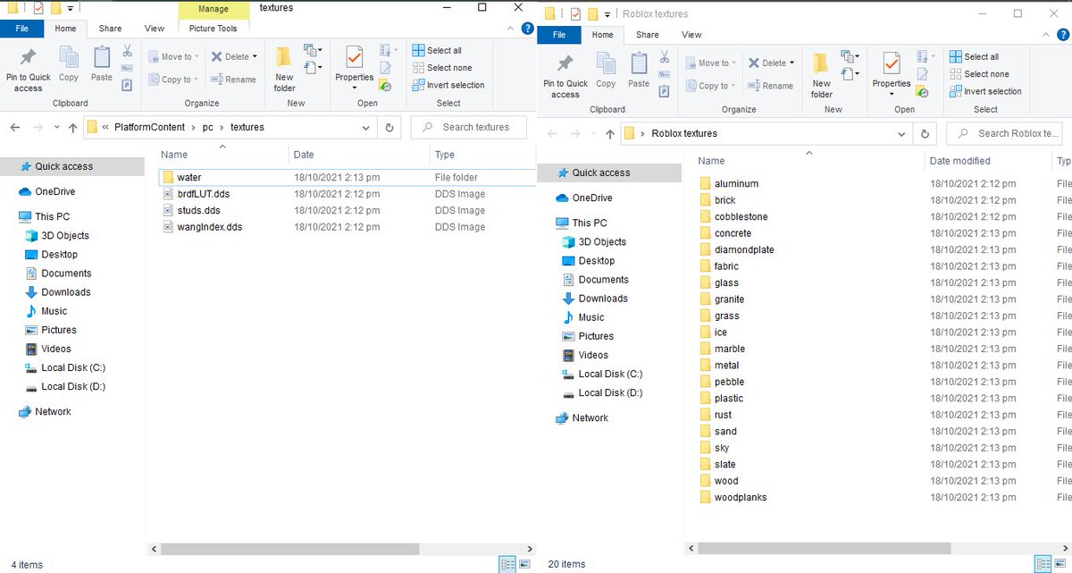Open Copy to dropdown in Roblox textures window

tap(710, 86)
